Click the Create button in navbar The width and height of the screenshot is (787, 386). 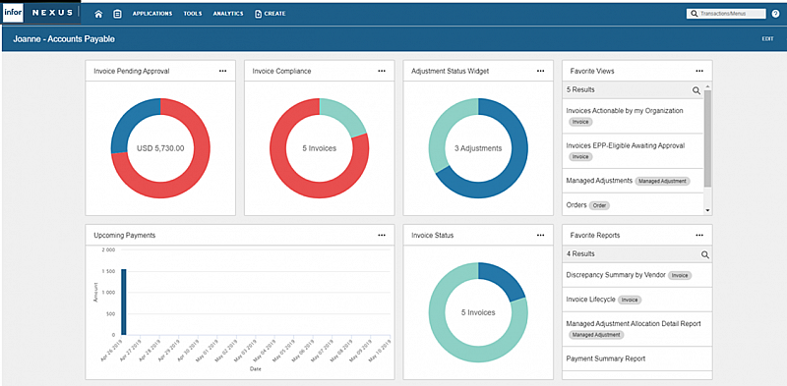pyautogui.click(x=270, y=14)
